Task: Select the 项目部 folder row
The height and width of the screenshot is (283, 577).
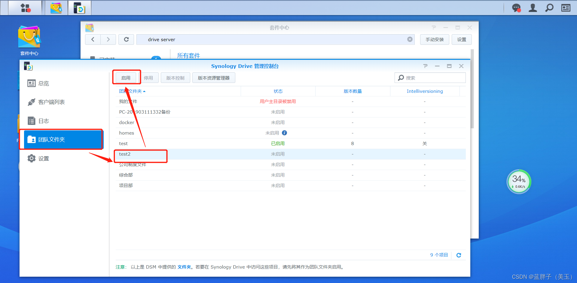Action: pyautogui.click(x=291, y=186)
